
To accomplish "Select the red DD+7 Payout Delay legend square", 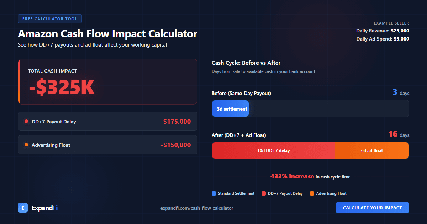I will (x=263, y=193).
